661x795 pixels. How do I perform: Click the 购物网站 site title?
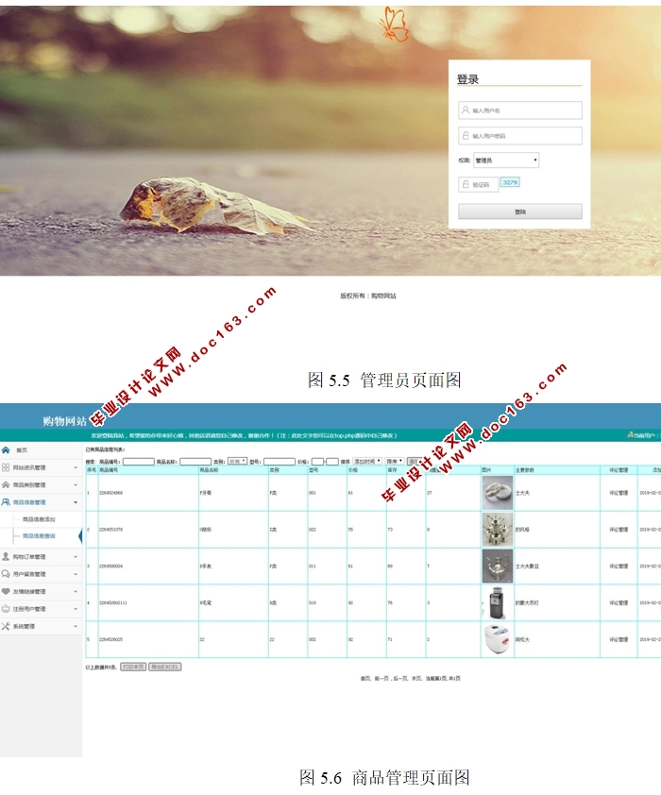(64, 421)
